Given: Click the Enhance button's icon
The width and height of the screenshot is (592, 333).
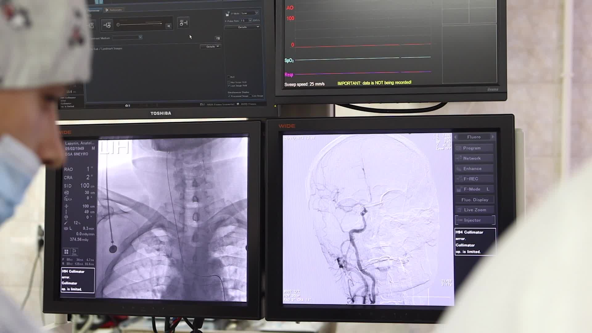Looking at the screenshot, I should coord(459,169).
